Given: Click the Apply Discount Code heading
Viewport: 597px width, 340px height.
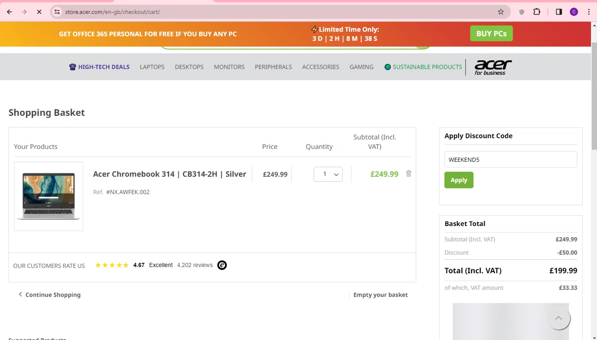Looking at the screenshot, I should tap(478, 136).
